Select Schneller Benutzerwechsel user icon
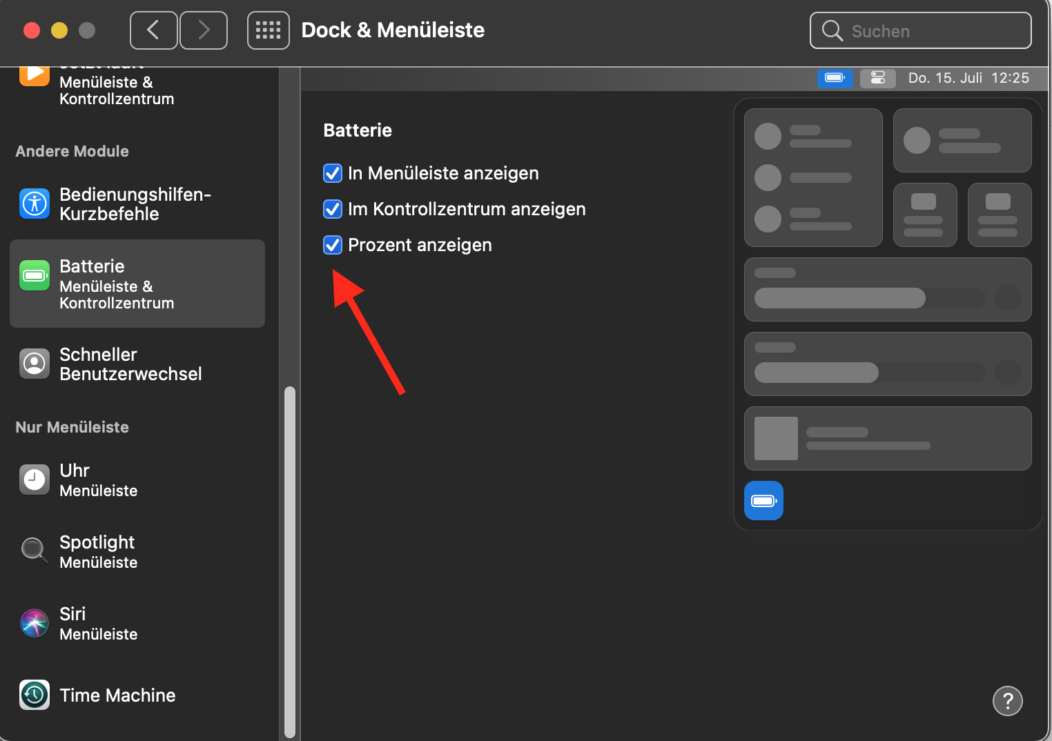 pos(35,364)
